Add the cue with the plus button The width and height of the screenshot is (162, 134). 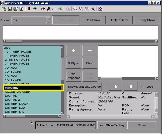[73, 50]
